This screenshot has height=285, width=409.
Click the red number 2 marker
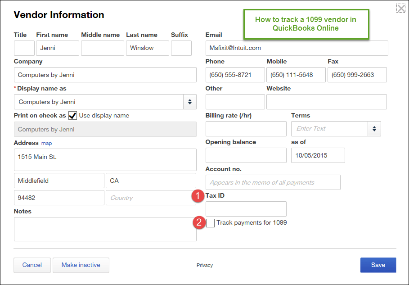pos(198,222)
